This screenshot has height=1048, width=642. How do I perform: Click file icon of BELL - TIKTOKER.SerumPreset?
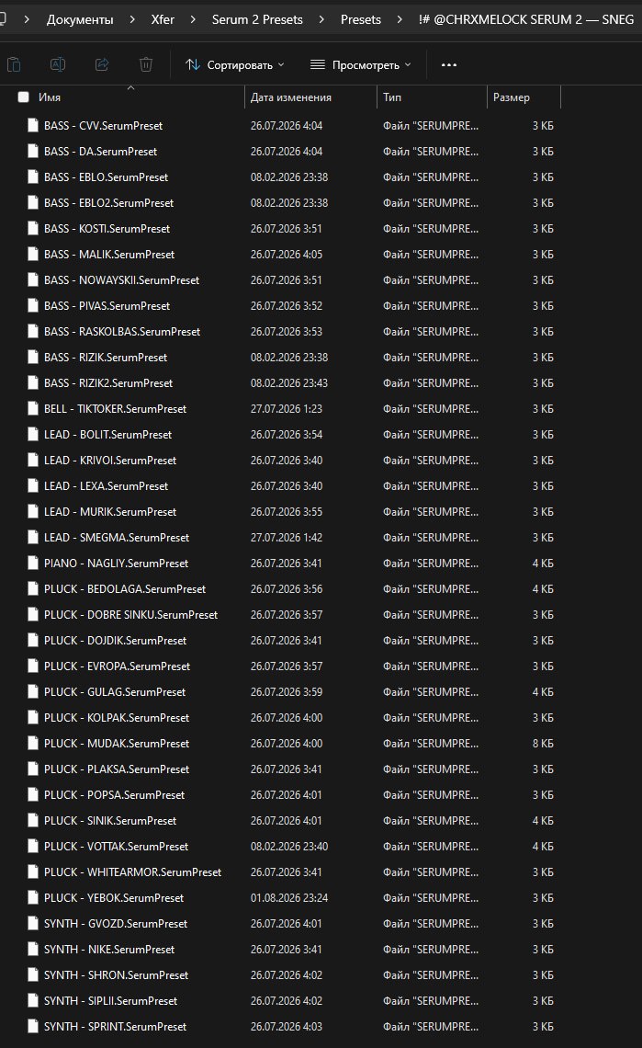tap(32, 408)
